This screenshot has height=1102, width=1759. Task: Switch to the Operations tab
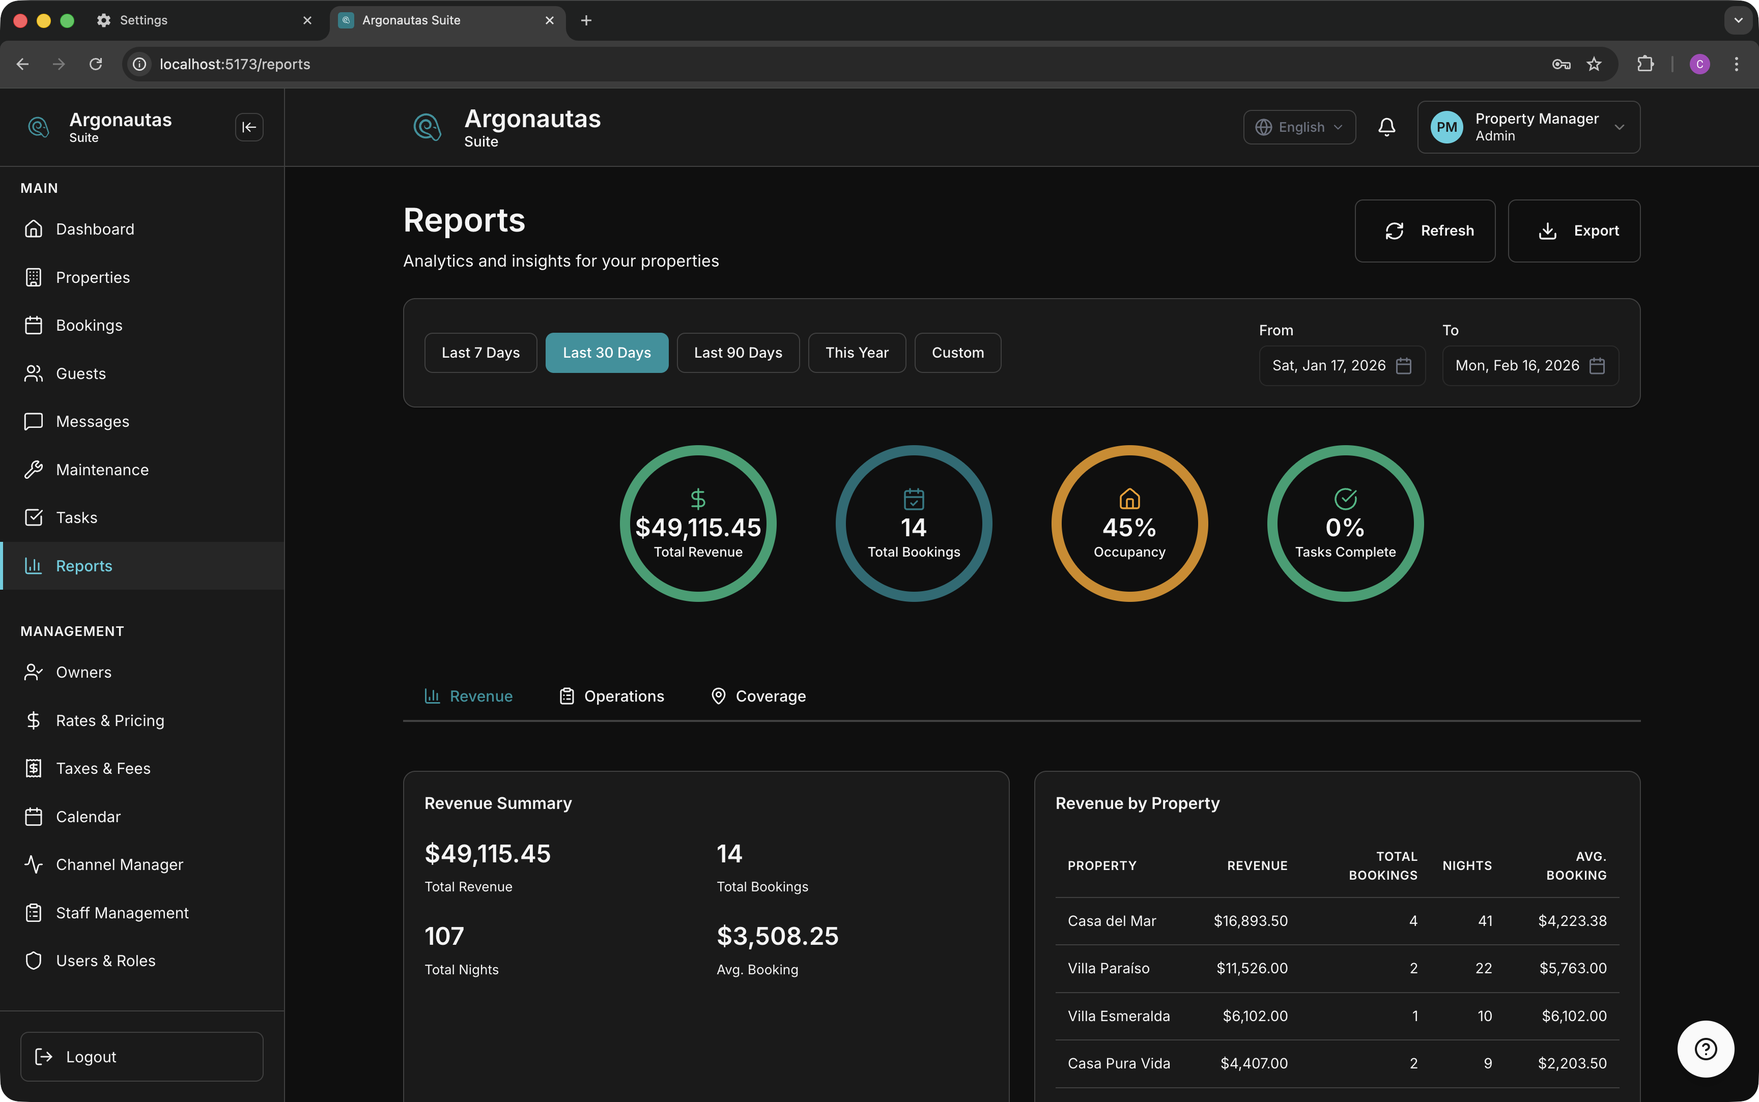click(612, 696)
